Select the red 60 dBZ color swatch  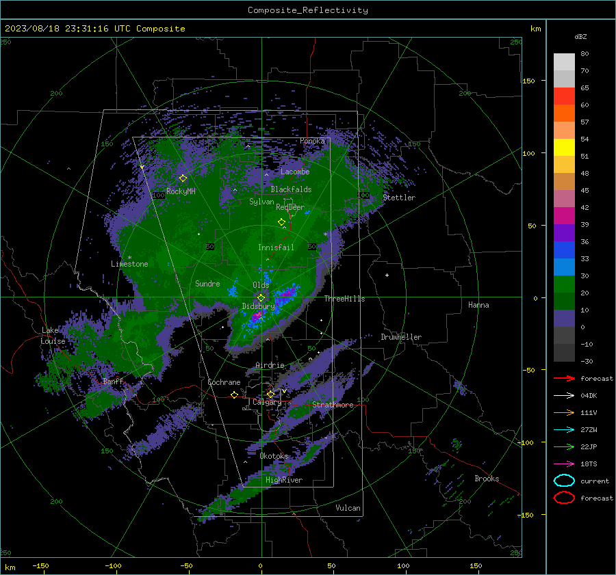point(564,96)
